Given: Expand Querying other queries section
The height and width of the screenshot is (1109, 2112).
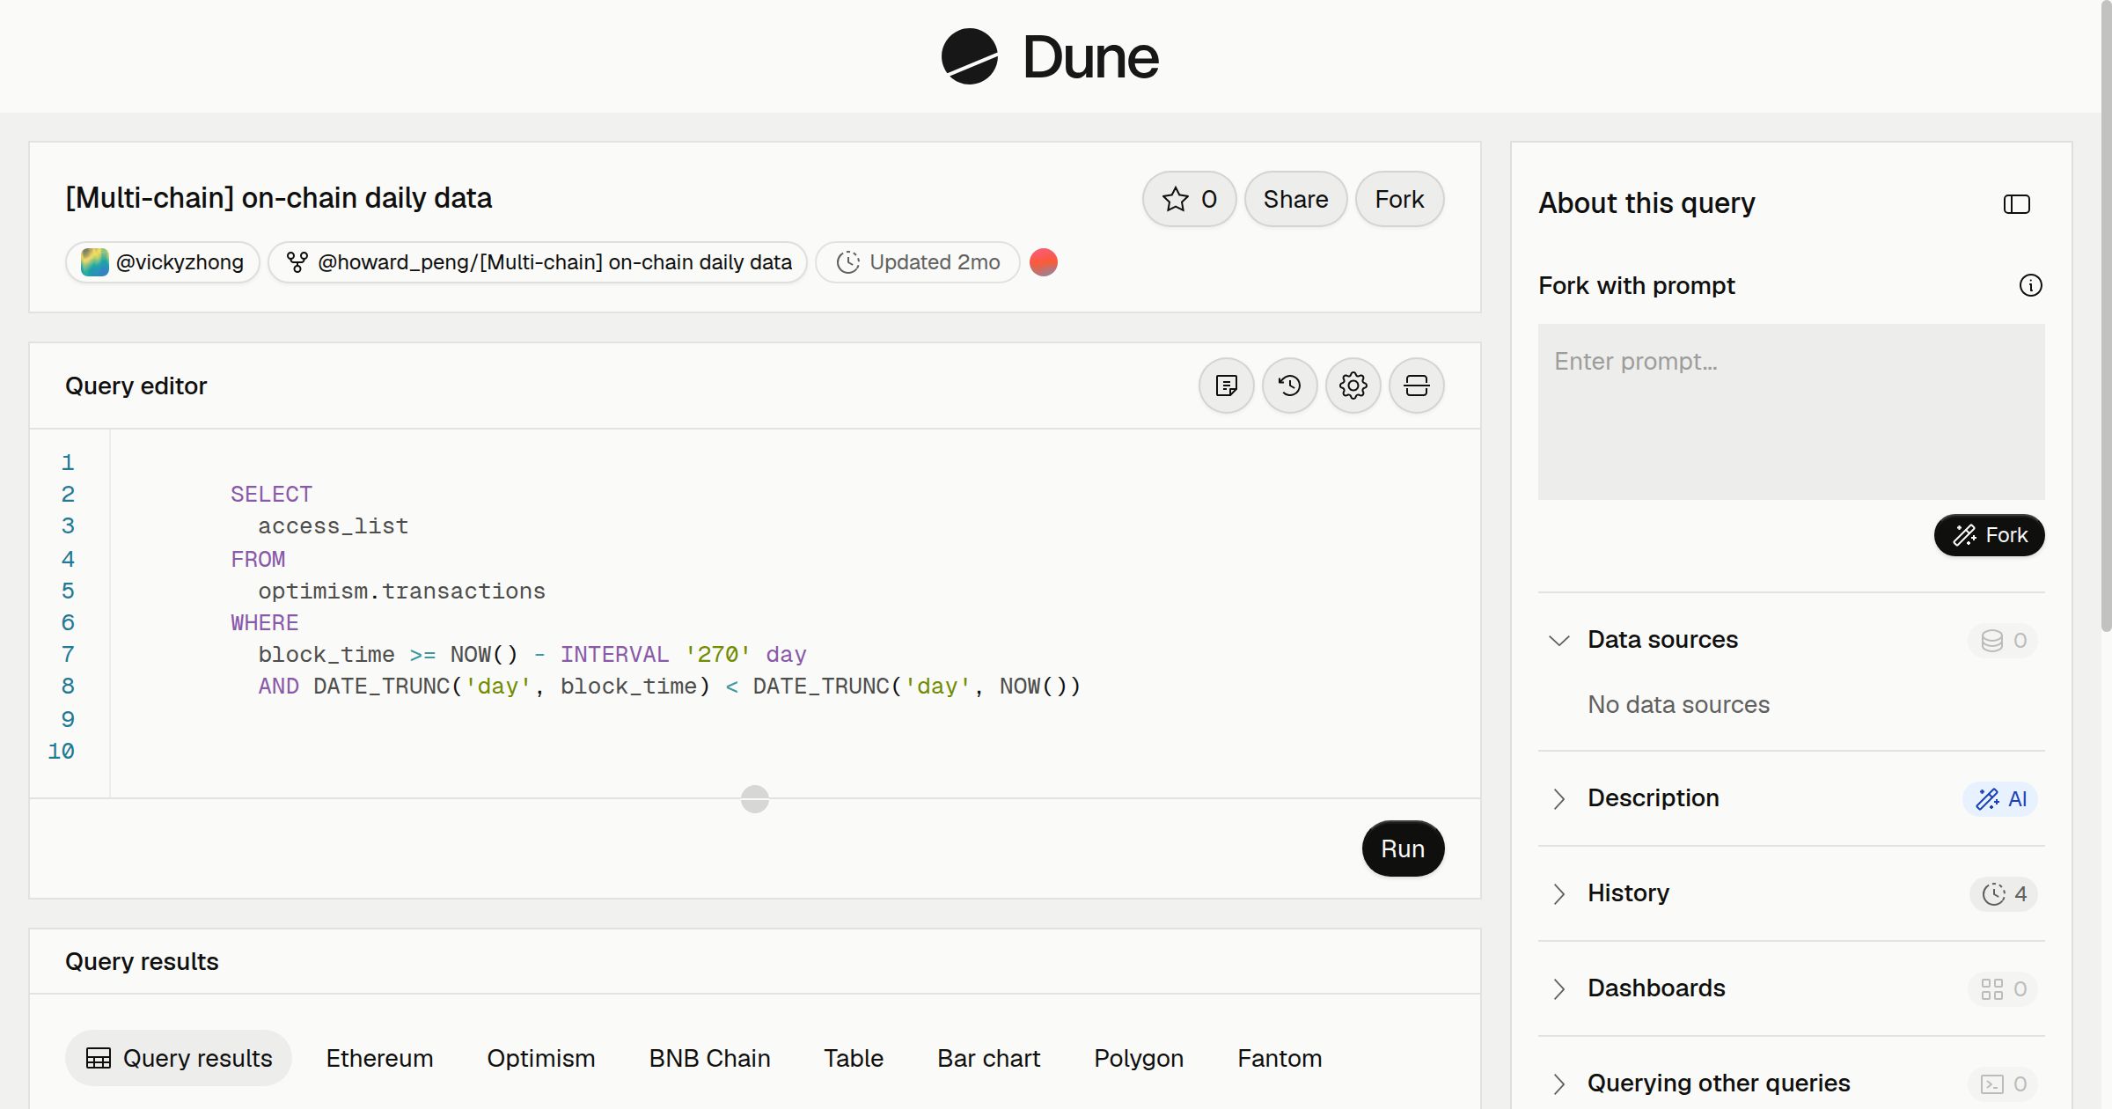Looking at the screenshot, I should click(1558, 1084).
